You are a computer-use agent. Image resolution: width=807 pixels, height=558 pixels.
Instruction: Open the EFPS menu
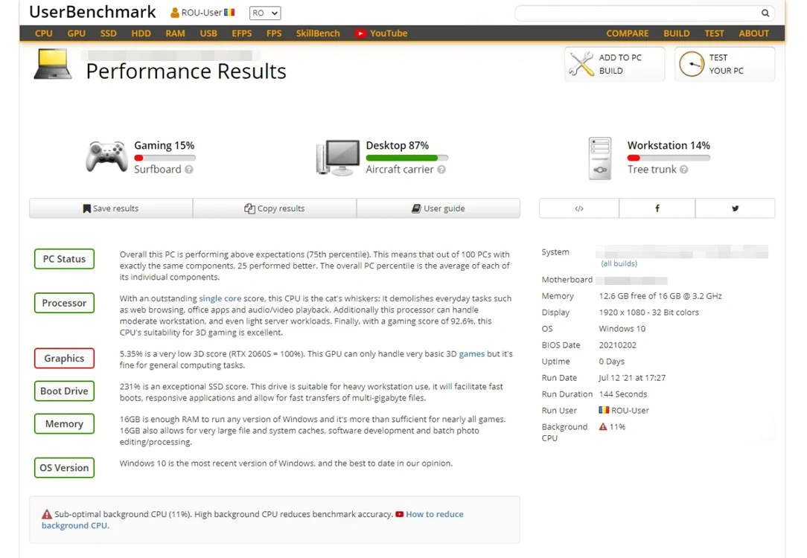241,33
